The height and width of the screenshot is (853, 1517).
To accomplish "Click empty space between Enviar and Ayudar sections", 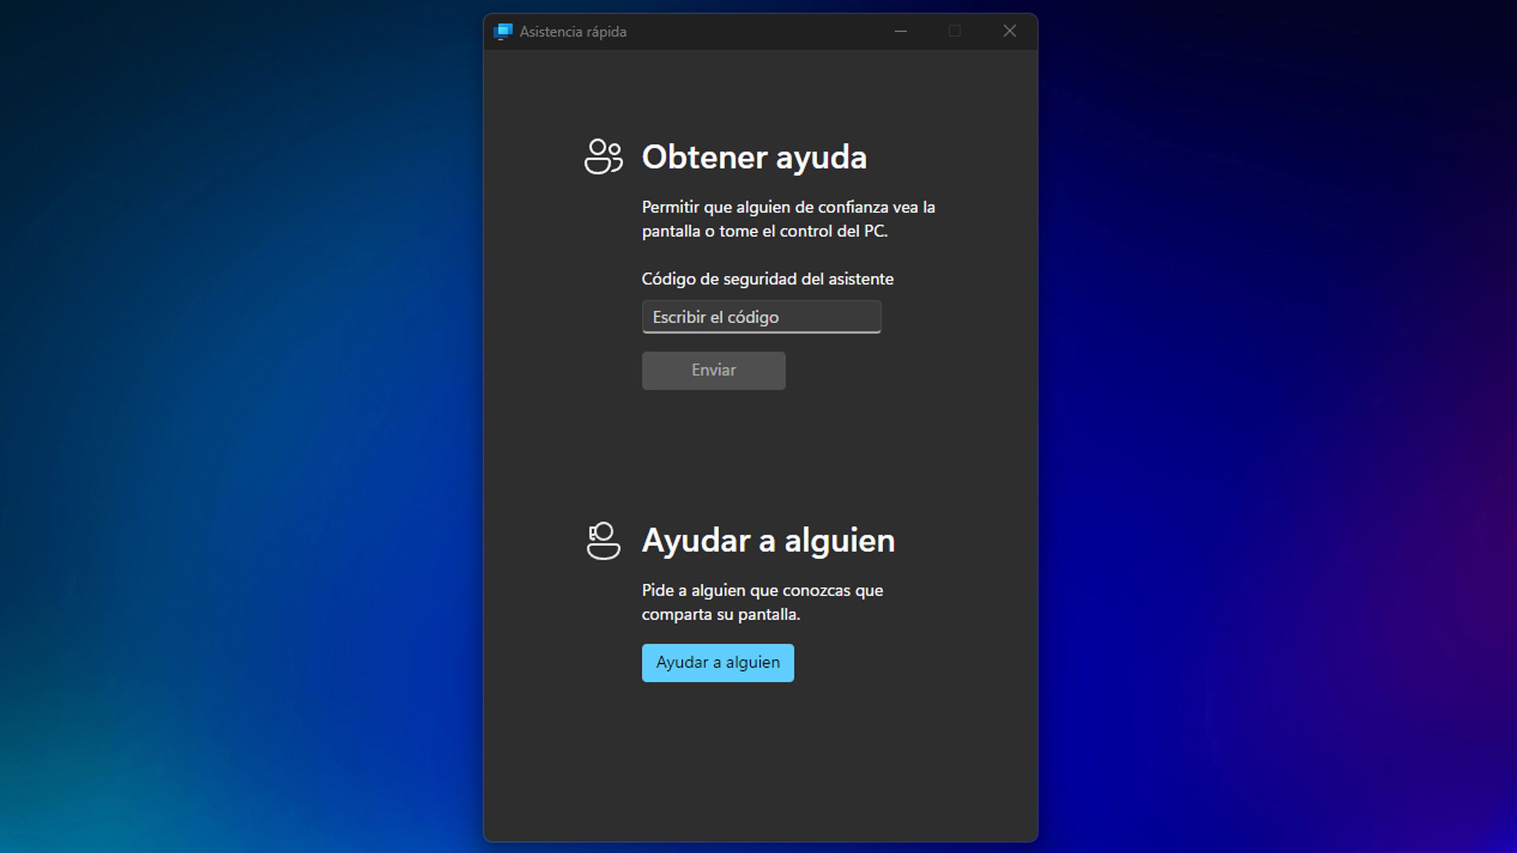I will tap(760, 453).
